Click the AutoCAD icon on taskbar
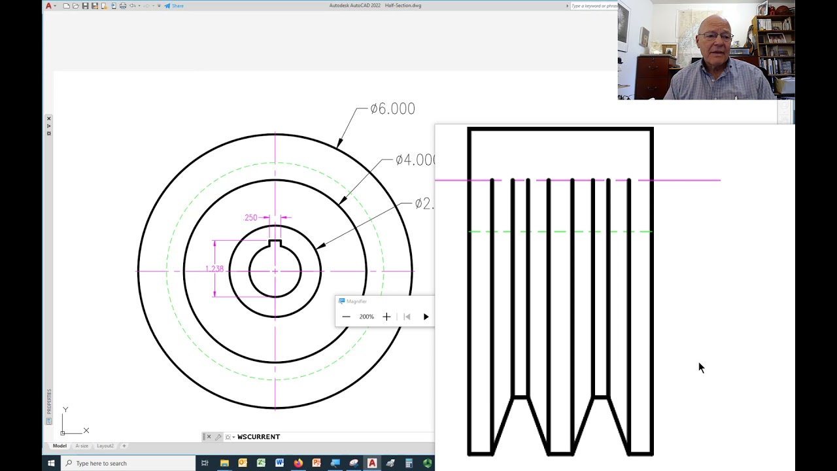Viewport: 837px width, 471px height. (x=372, y=463)
